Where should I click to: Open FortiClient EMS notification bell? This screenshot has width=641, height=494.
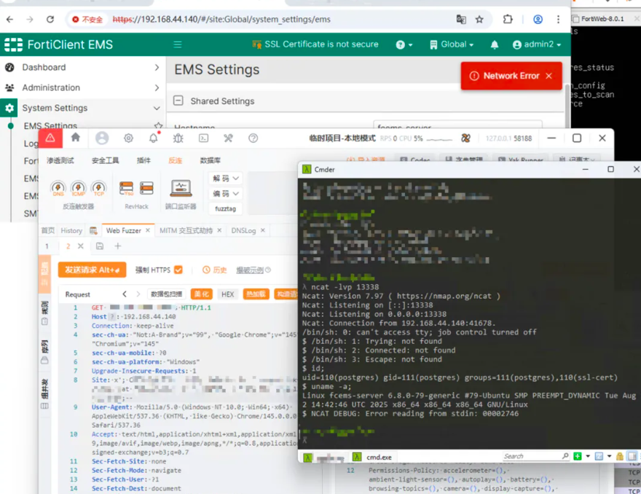coord(495,44)
